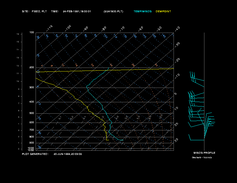Click the 13 tick on altitude scale

18,58
